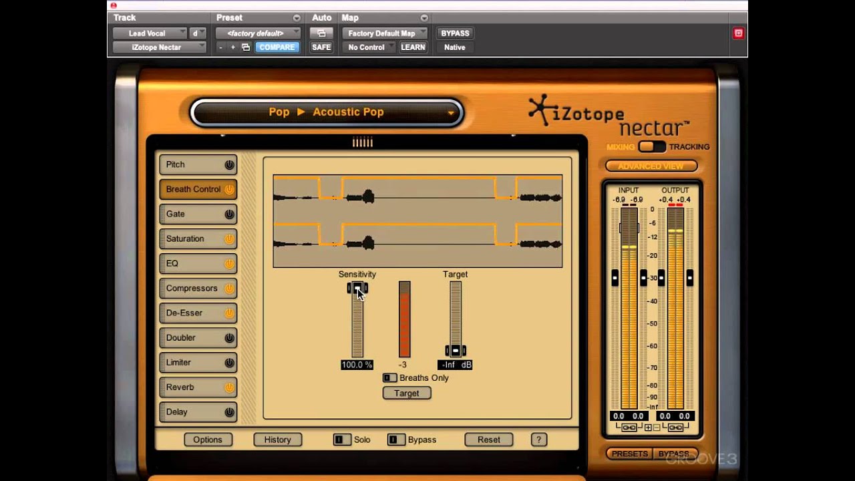The height and width of the screenshot is (481, 855).
Task: Toggle the module Bypass switch
Action: coord(396,440)
